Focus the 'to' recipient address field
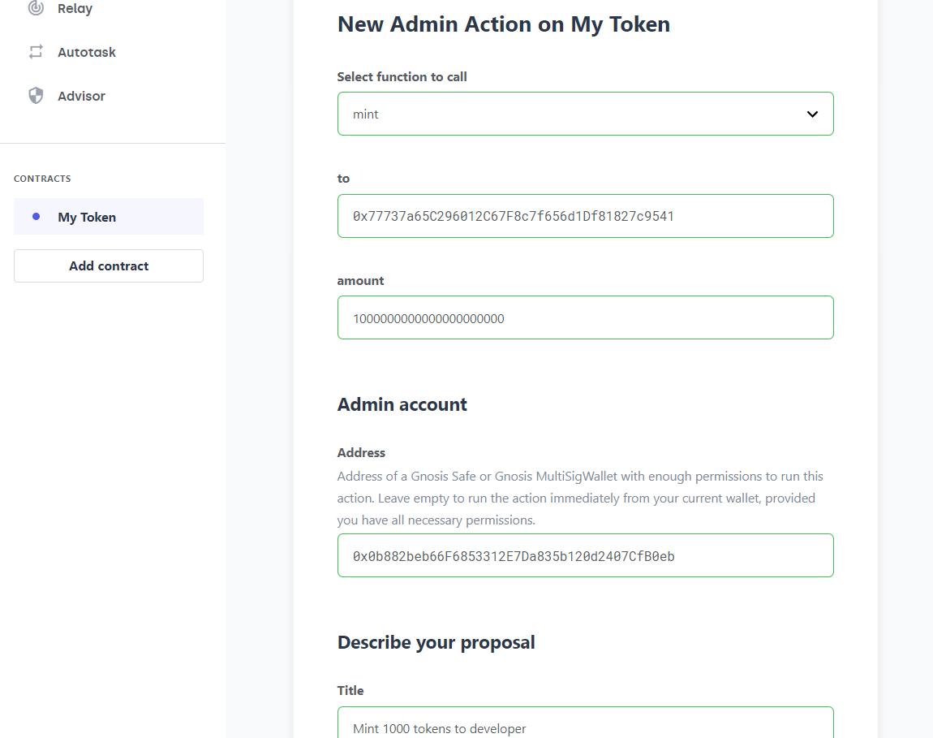The height and width of the screenshot is (738, 933). tap(584, 216)
